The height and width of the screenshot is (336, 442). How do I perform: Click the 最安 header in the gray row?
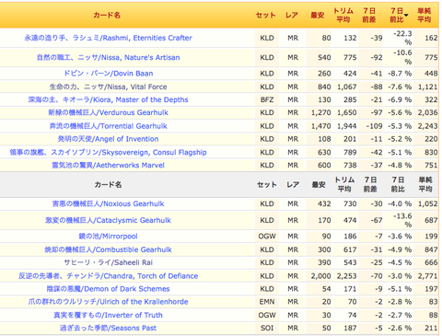point(319,184)
